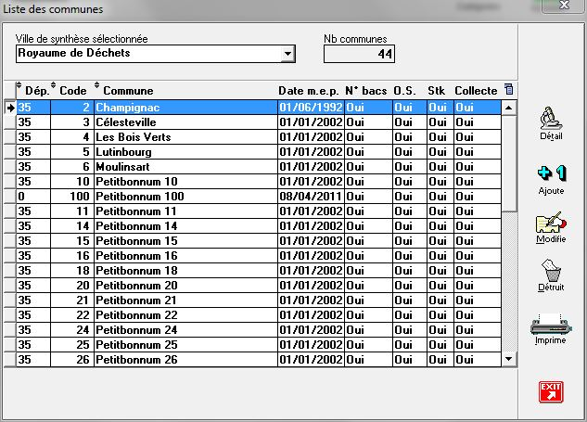The height and width of the screenshot is (422, 587).
Task: Click the scrollbar up arrow
Action: [508, 108]
